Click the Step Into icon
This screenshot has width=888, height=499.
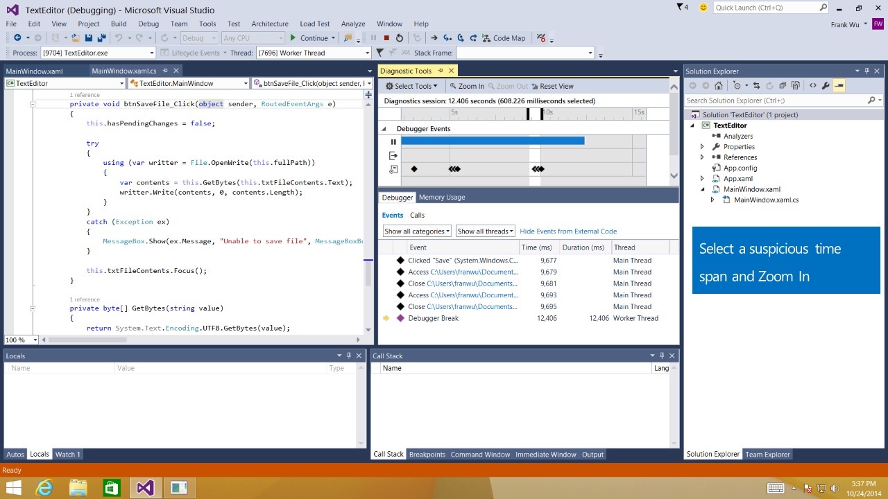pyautogui.click(x=447, y=38)
